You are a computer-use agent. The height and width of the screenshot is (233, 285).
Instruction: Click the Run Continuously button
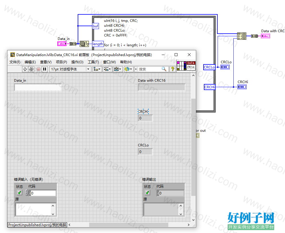31,69
